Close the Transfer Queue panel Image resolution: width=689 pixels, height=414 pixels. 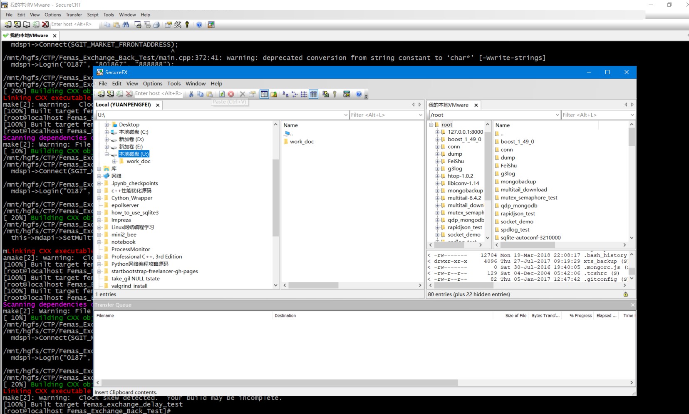pyautogui.click(x=632, y=305)
